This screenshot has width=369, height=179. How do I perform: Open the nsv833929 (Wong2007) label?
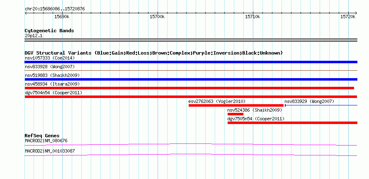pyautogui.click(x=309, y=101)
